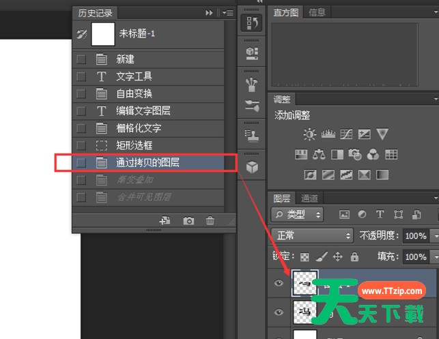The height and width of the screenshot is (339, 439).
Task: Delete current history state with trash icon
Action: tap(210, 221)
